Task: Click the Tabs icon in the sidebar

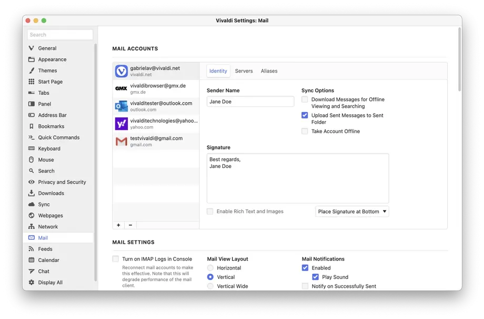Action: (31, 93)
